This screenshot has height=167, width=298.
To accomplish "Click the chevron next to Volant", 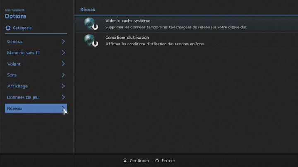I will point(63,64).
